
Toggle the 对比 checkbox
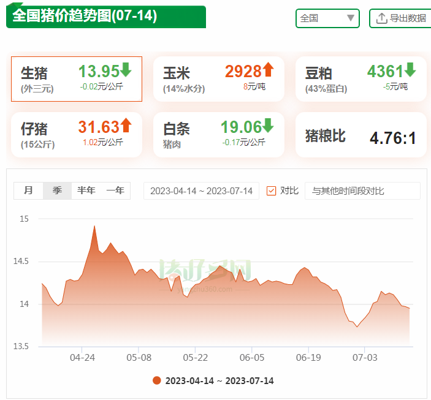pyautogui.click(x=271, y=191)
